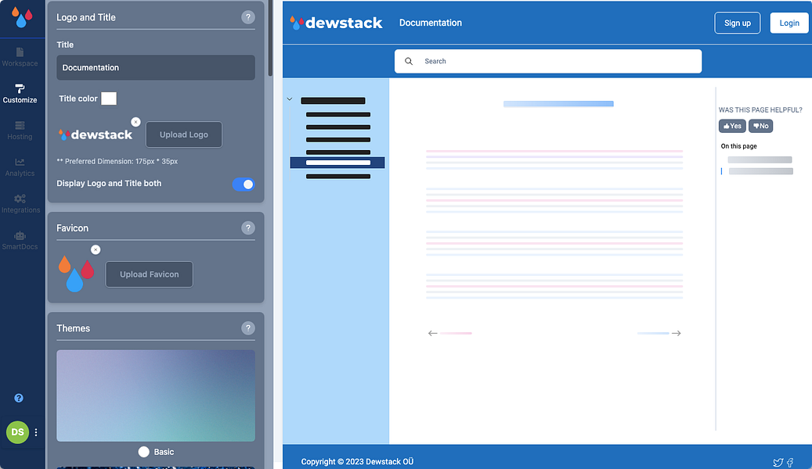
Task: Click the No helpful button
Action: pyautogui.click(x=761, y=126)
